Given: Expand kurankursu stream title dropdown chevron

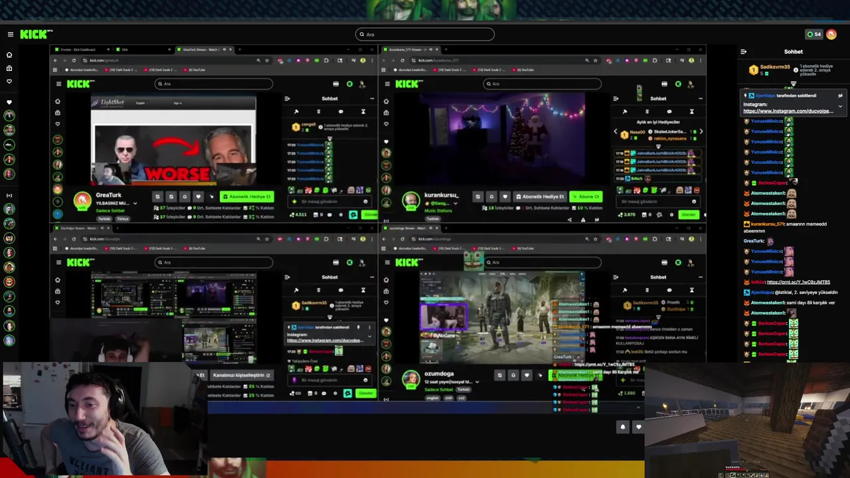Looking at the screenshot, I should pos(455,203).
